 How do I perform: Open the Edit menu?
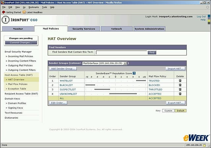tap(10, 7)
